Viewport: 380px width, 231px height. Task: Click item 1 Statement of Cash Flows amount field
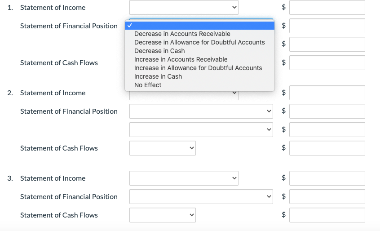click(x=327, y=62)
